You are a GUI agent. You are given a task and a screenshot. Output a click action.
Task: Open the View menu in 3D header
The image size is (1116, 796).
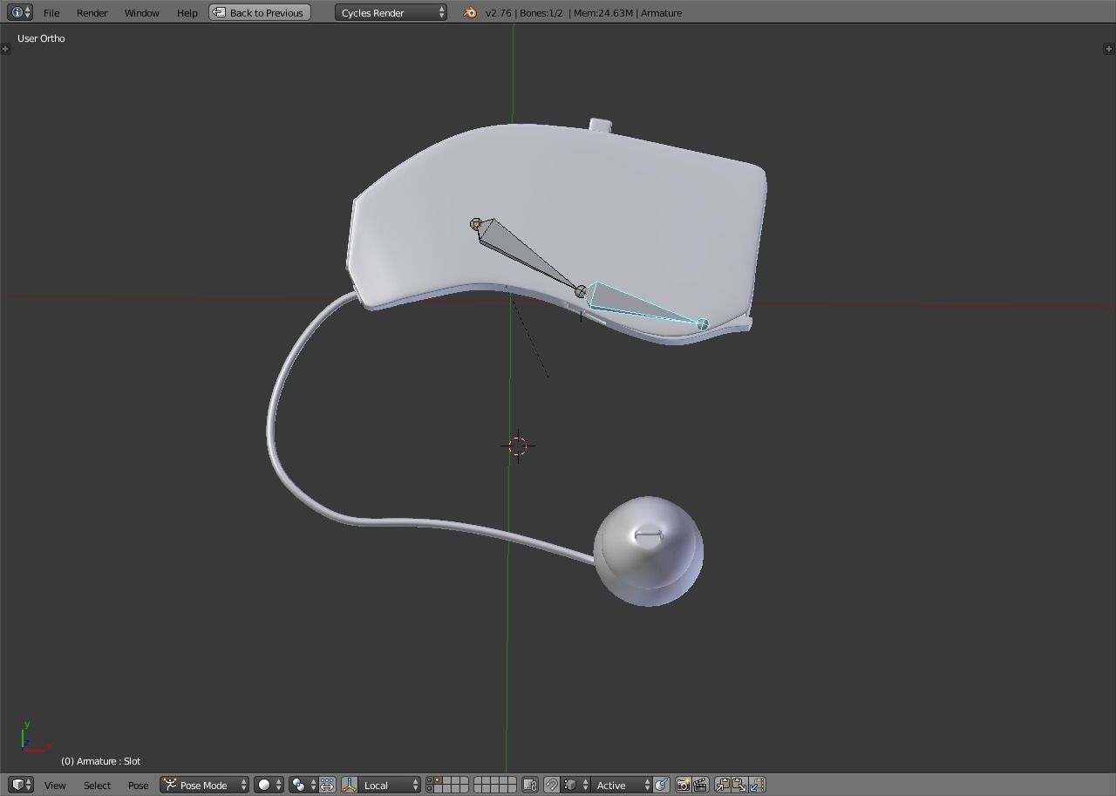(x=55, y=786)
